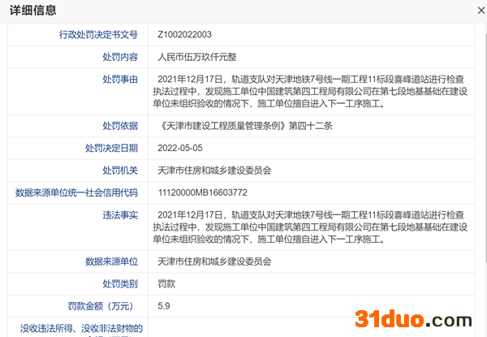The image size is (487, 337).
Task: Click the decision date 2022-05-05
Action: click(180, 148)
